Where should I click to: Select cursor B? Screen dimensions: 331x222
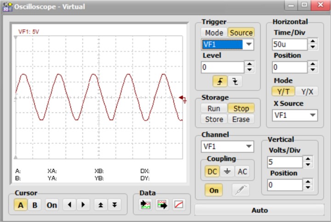point(35,205)
